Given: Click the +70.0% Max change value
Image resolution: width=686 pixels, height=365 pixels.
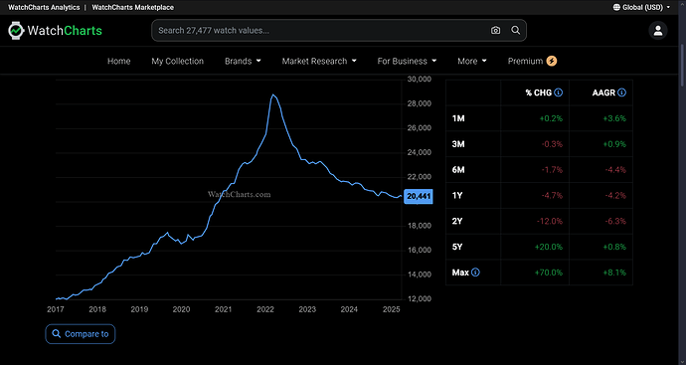Looking at the screenshot, I should (x=549, y=273).
